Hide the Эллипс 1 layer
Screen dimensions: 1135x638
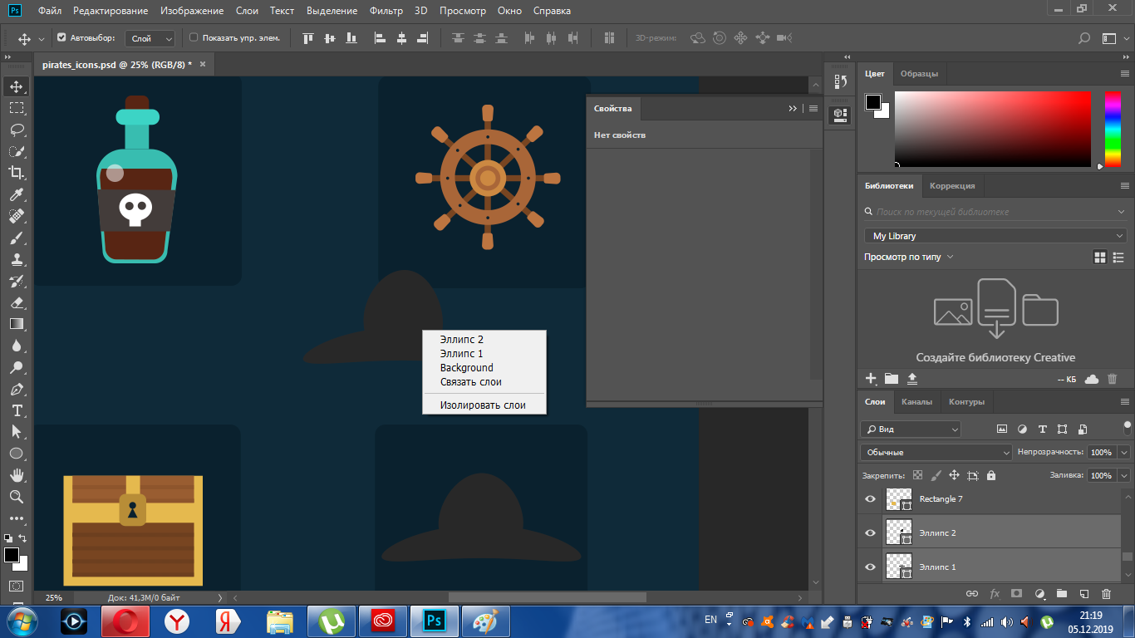870,567
